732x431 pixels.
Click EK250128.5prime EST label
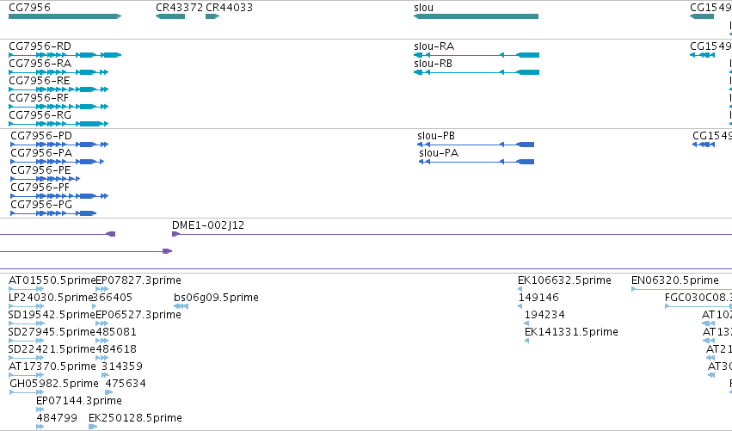(135, 418)
